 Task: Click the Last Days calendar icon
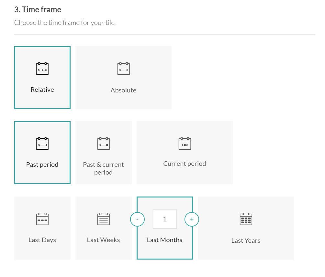tap(42, 219)
